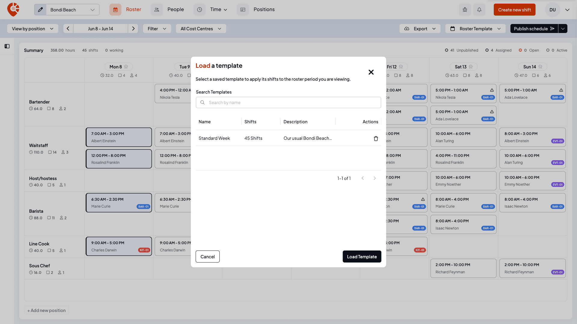Open Charles Darwin's Monday 9:00 AM shift
The width and height of the screenshot is (577, 324).
[119, 246]
